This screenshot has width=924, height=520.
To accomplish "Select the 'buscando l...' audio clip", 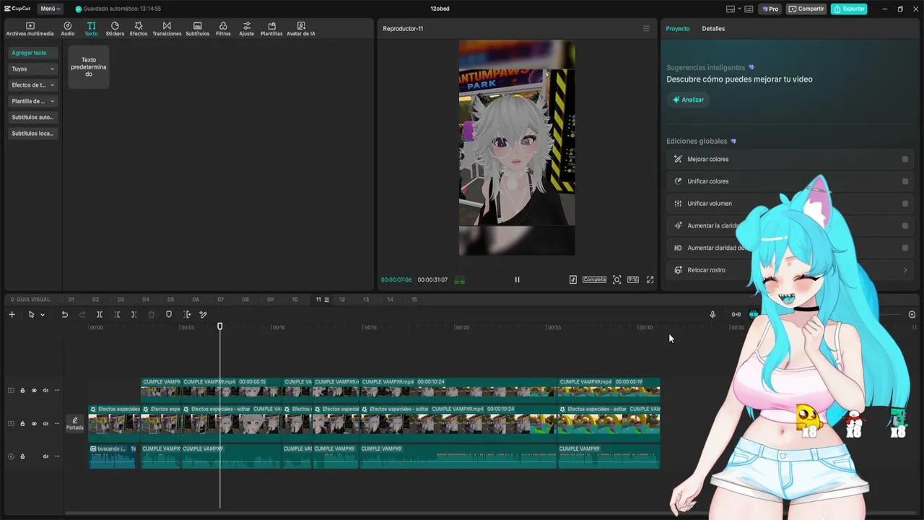I will pyautogui.click(x=112, y=456).
